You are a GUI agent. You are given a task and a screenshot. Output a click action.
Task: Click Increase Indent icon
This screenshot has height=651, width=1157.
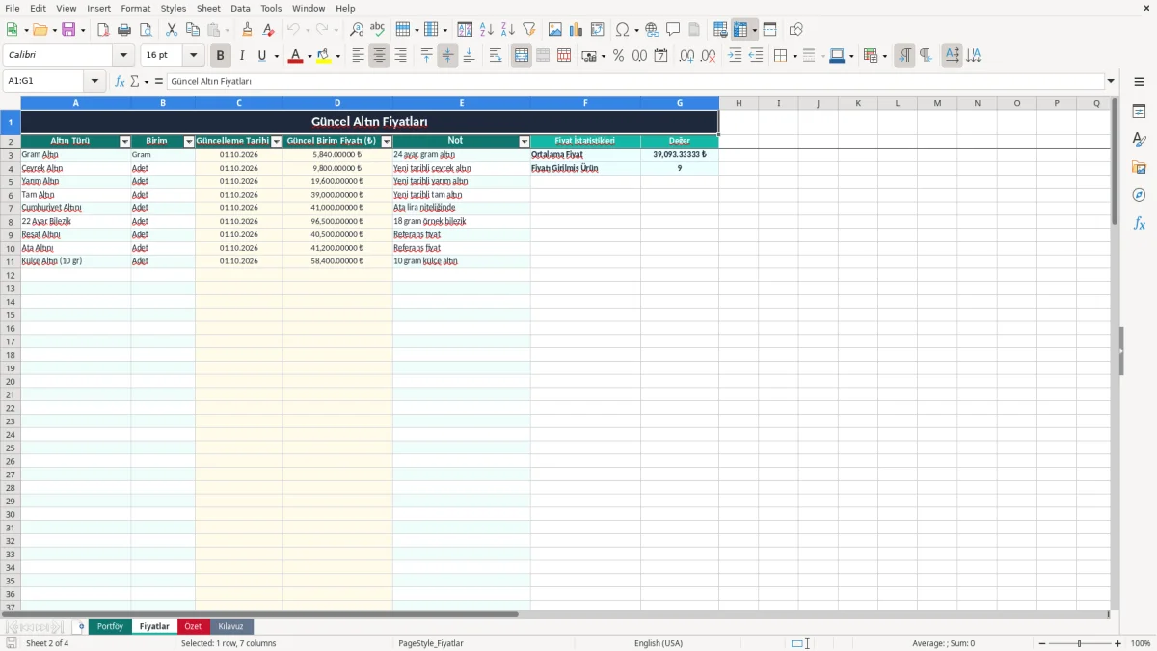pos(735,56)
